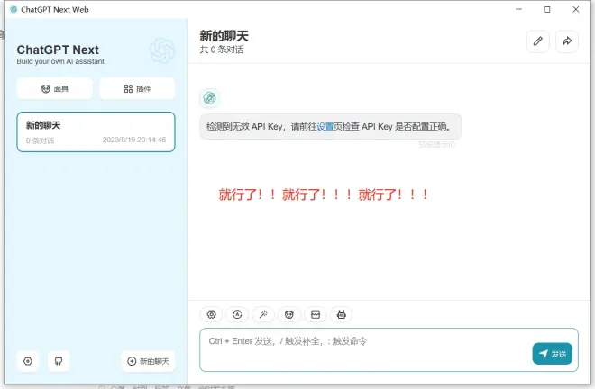Screen dimensions: 595x389
Task: Clear context using the break icon
Action: pyautogui.click(x=316, y=314)
